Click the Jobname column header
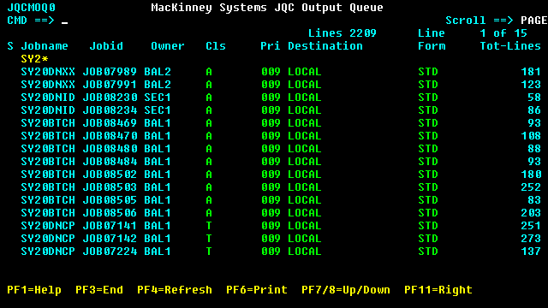 [x=45, y=46]
